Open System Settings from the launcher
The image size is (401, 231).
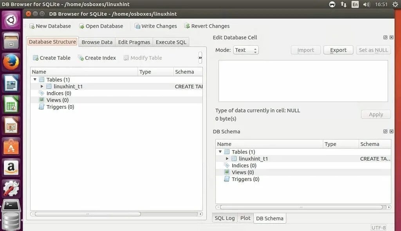tap(11, 188)
